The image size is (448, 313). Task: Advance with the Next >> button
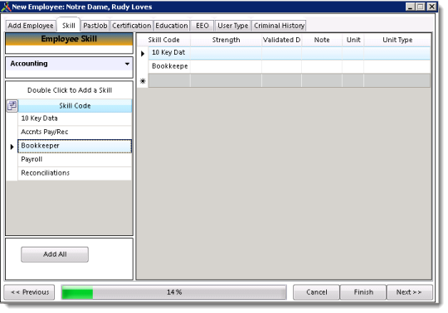coord(409,292)
